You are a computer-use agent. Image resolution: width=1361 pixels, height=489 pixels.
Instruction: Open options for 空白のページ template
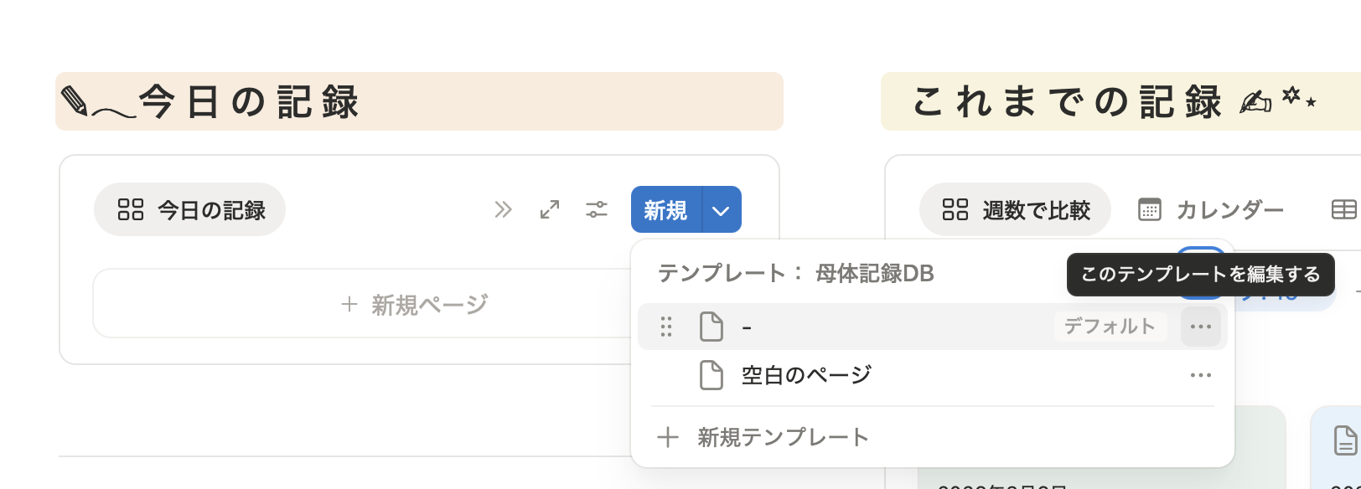[1200, 375]
